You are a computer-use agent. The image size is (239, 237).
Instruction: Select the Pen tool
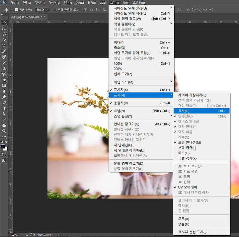[4, 103]
